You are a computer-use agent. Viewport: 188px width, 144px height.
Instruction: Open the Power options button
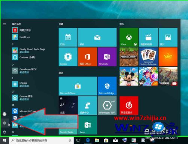click(5, 132)
